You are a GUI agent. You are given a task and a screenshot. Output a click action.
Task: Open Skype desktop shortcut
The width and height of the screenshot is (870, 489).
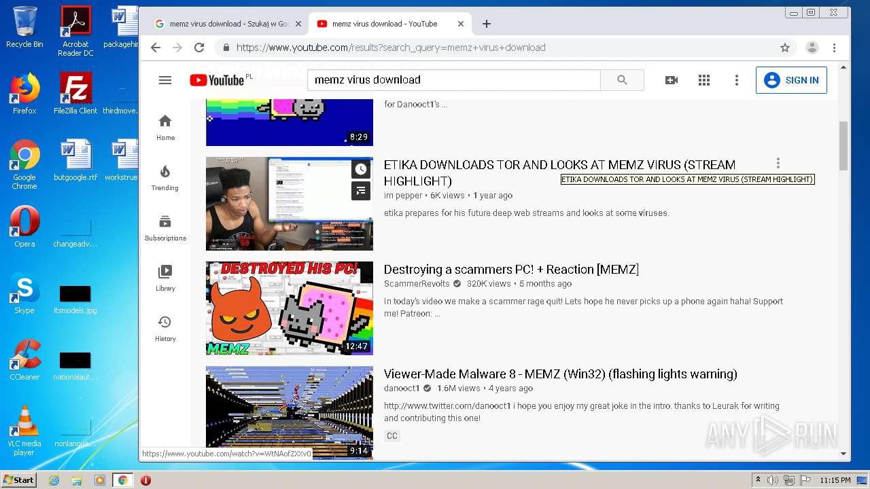(24, 294)
